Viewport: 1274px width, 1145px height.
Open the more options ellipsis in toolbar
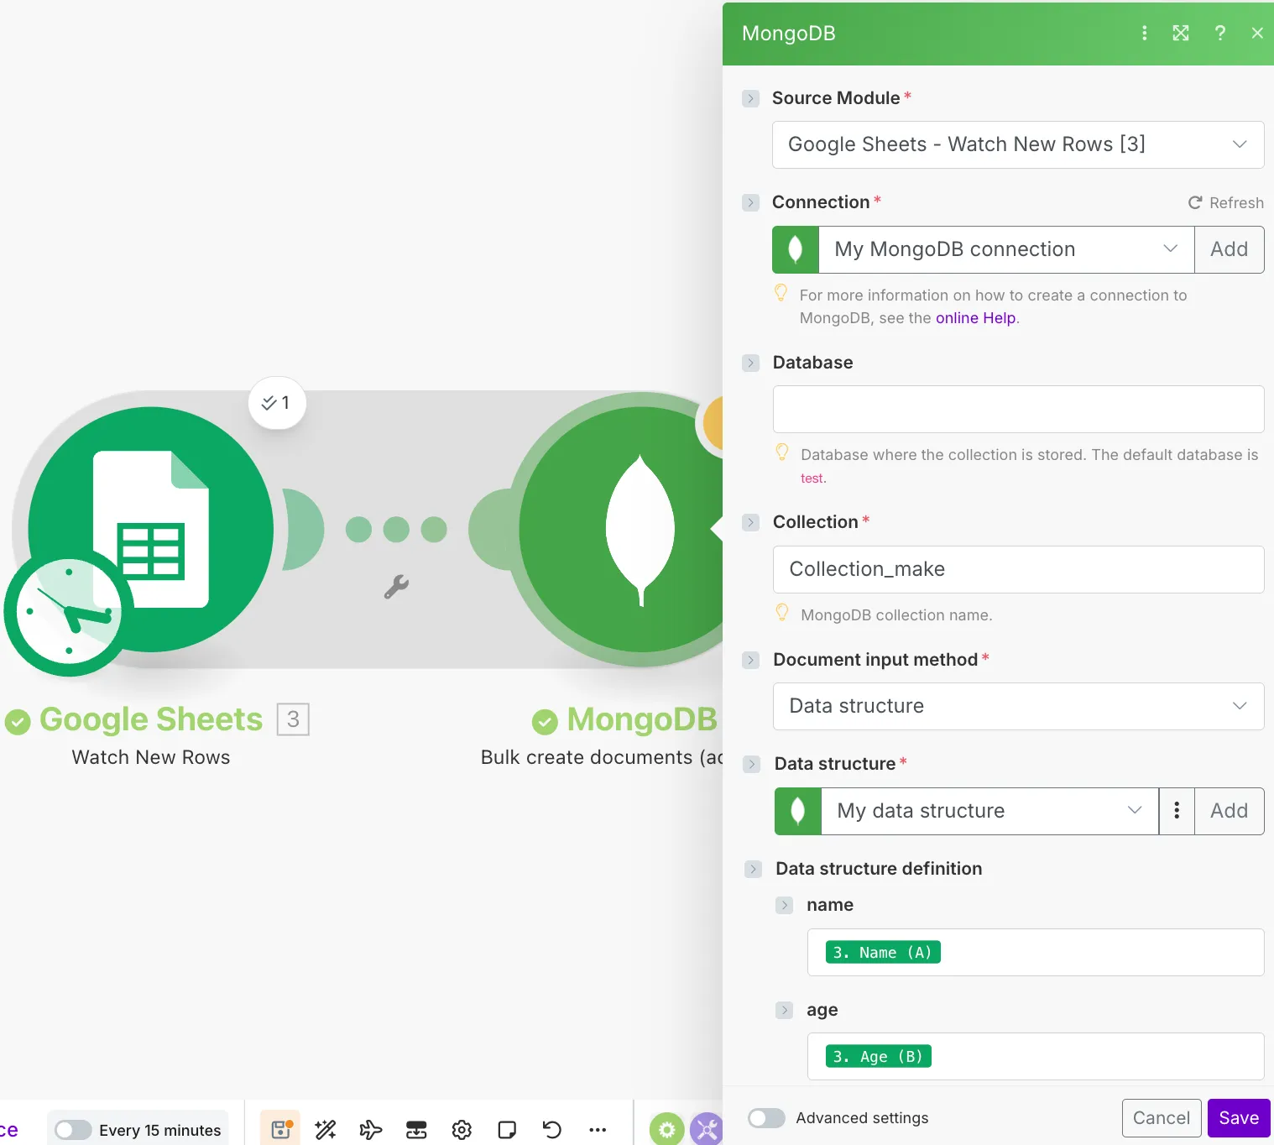[x=598, y=1130]
